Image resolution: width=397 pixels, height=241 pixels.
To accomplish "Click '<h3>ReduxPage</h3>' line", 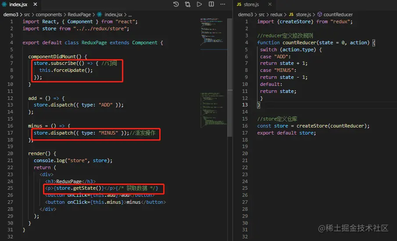I will [x=70, y=181].
